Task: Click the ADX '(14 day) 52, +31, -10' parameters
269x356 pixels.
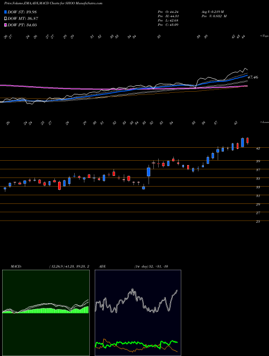Action: pos(151,266)
